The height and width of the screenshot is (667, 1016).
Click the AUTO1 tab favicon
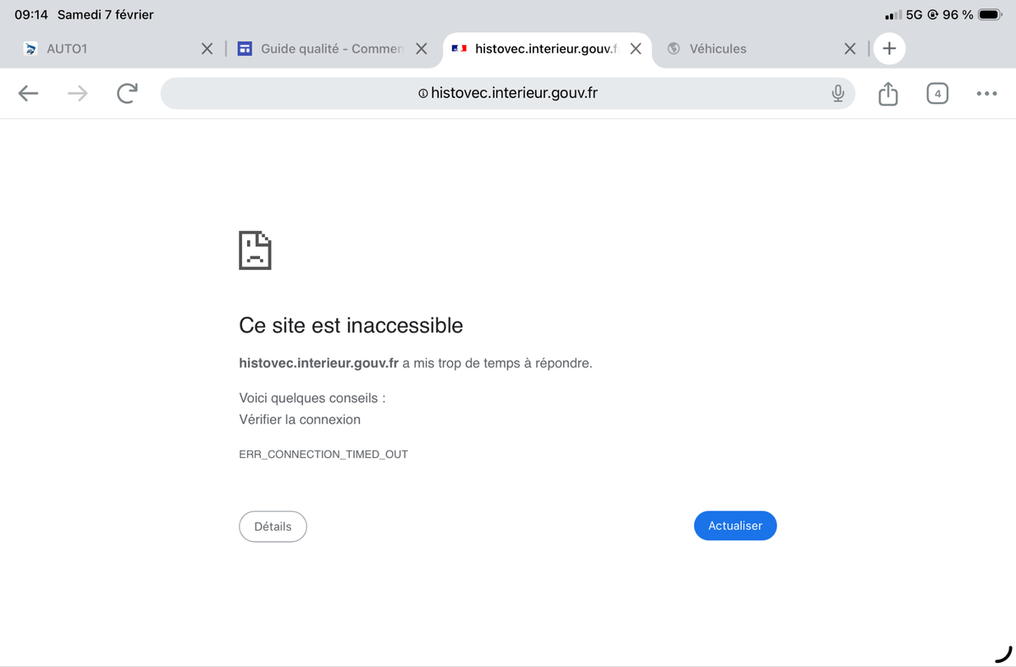point(30,48)
